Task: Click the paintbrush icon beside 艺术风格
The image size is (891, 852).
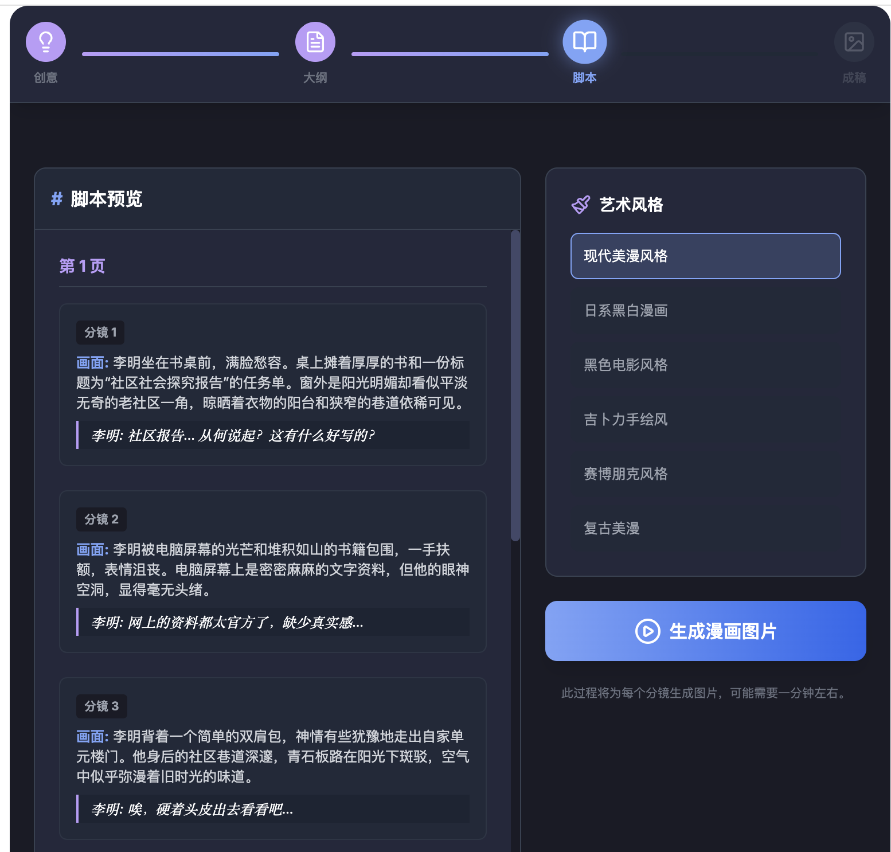Action: pyautogui.click(x=581, y=205)
